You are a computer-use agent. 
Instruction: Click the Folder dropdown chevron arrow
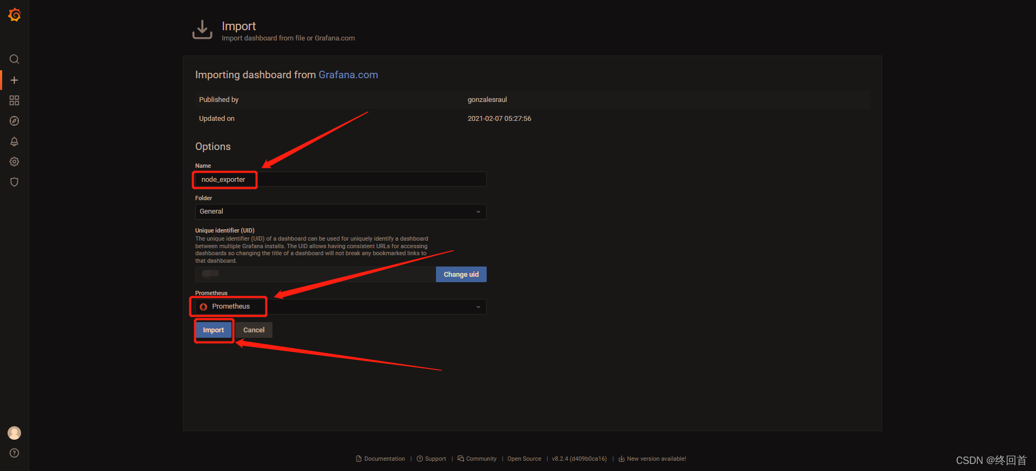click(x=478, y=211)
